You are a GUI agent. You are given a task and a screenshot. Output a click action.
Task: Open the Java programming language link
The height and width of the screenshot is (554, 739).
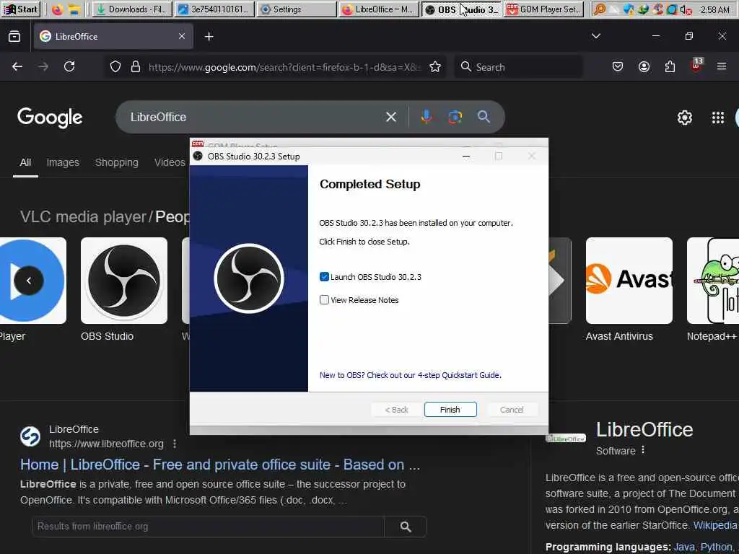[684, 547]
